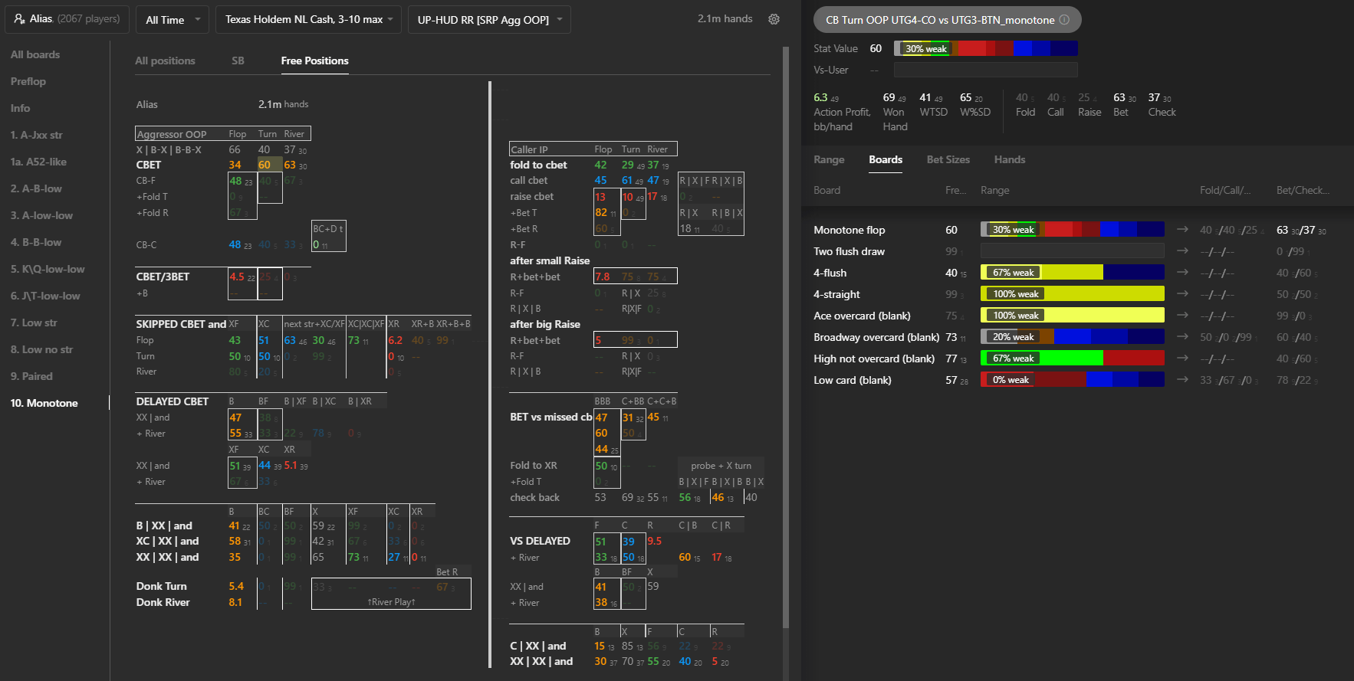
Task: Click the CB Turn OOP stat title chip
Action: click(x=948, y=20)
